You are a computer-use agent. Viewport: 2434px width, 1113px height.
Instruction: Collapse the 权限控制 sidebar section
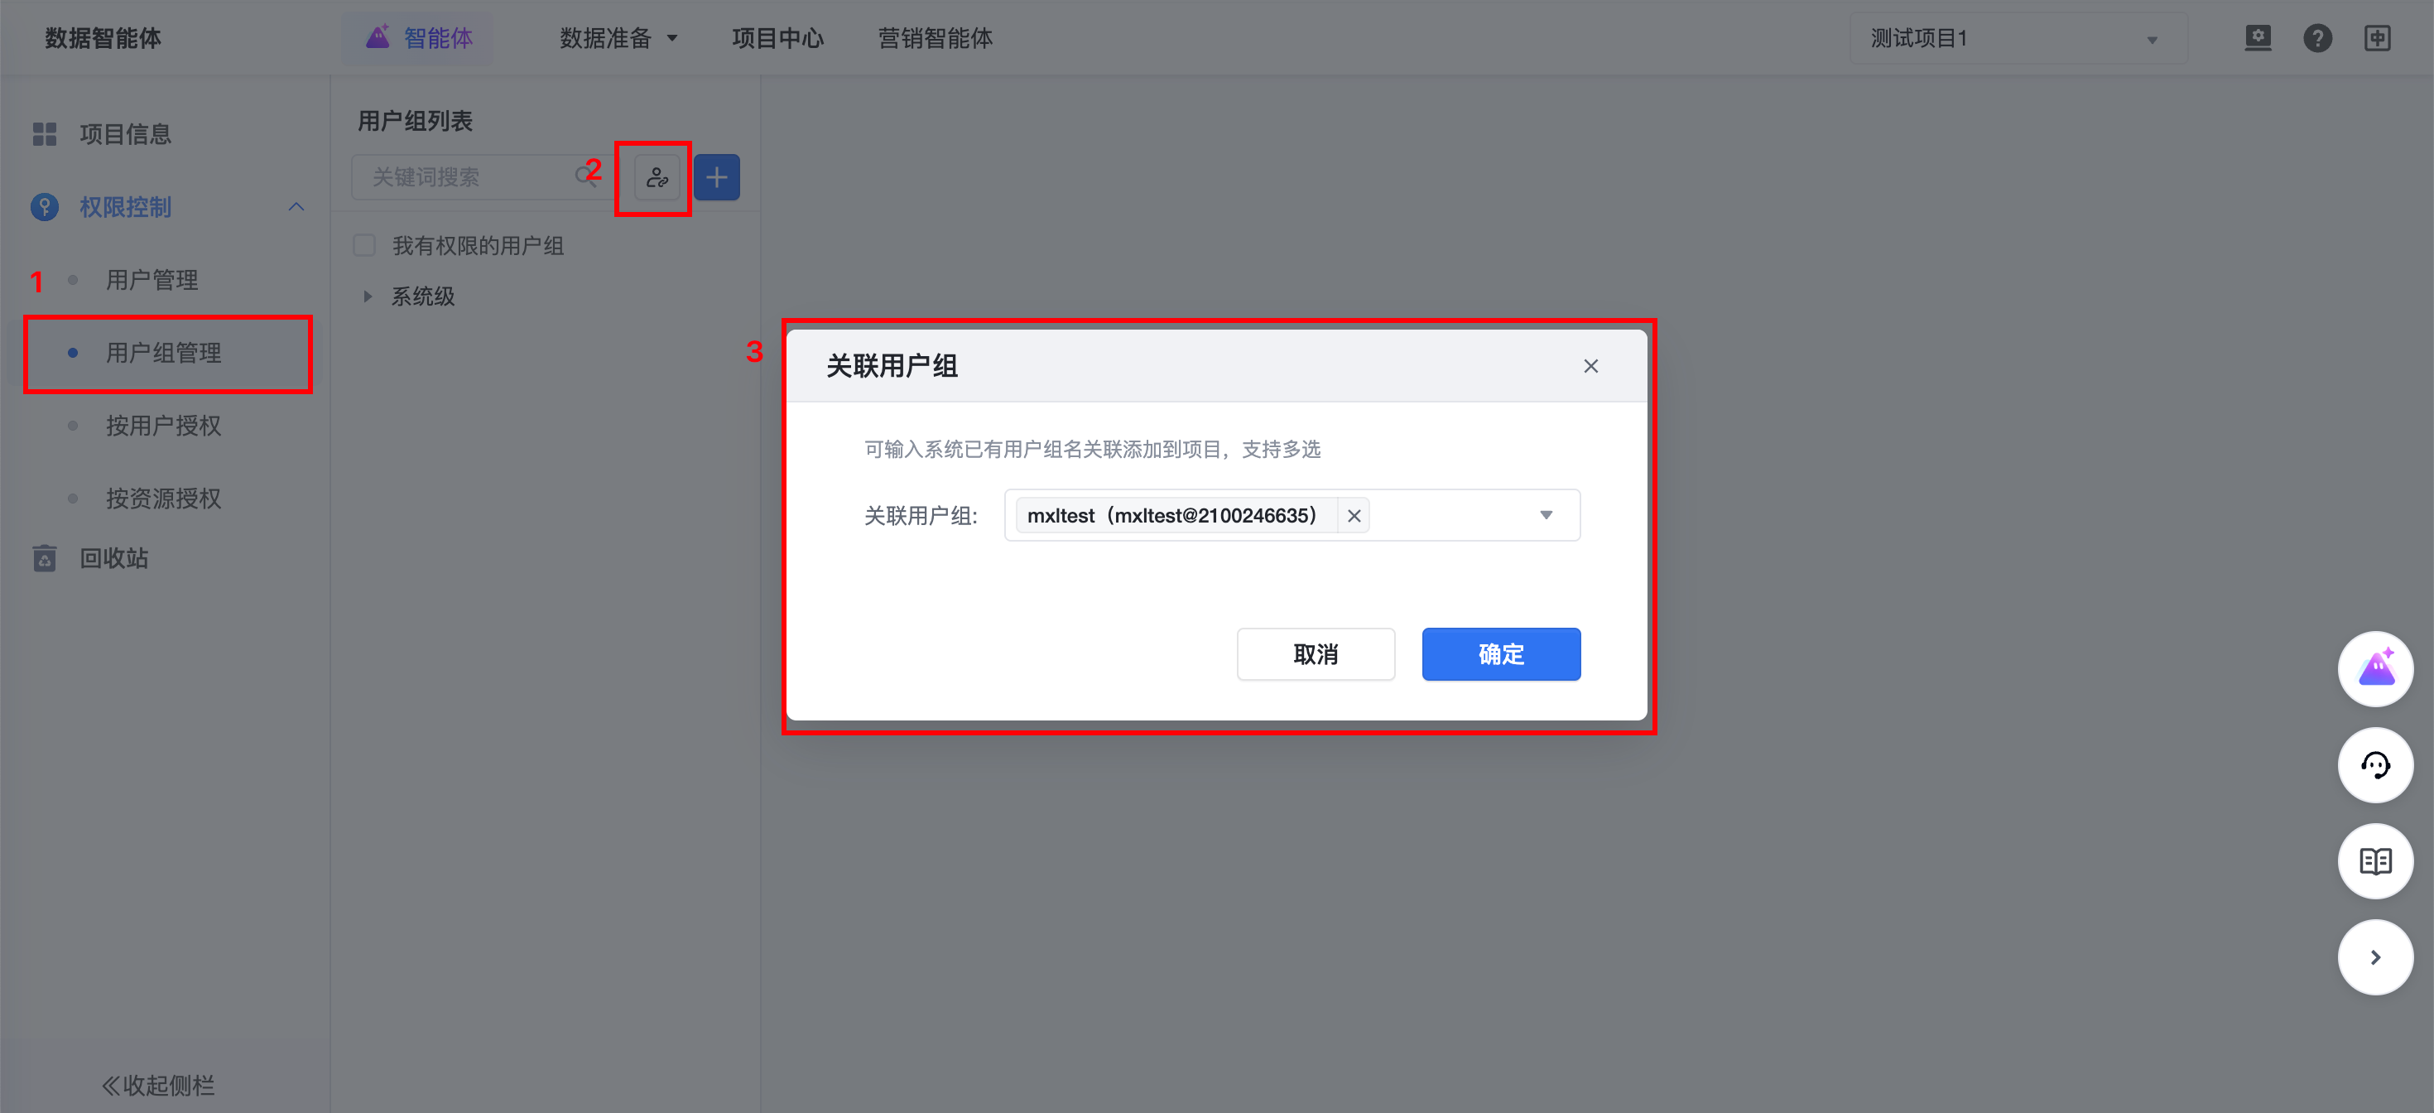296,207
